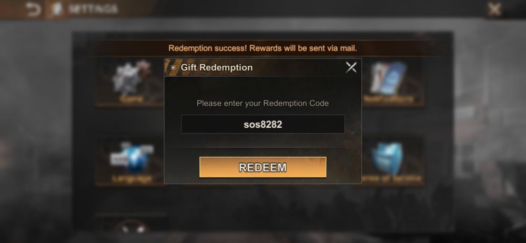Click the orange REDEEM button
This screenshot has height=243, width=526.
(x=262, y=167)
